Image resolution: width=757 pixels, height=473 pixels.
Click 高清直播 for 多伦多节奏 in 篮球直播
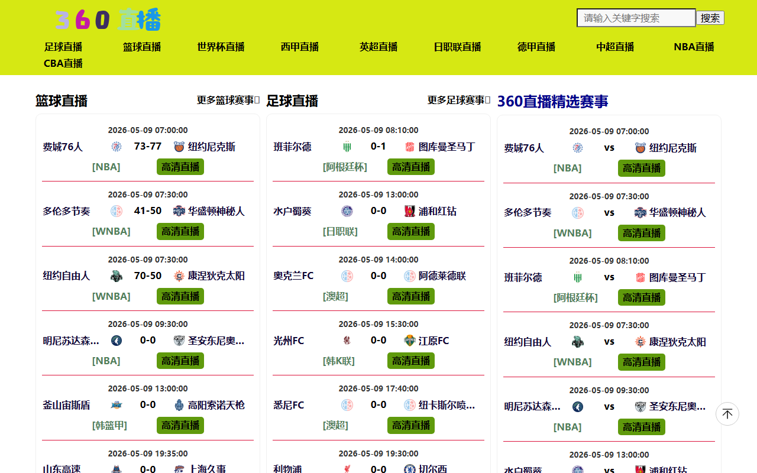[180, 231]
